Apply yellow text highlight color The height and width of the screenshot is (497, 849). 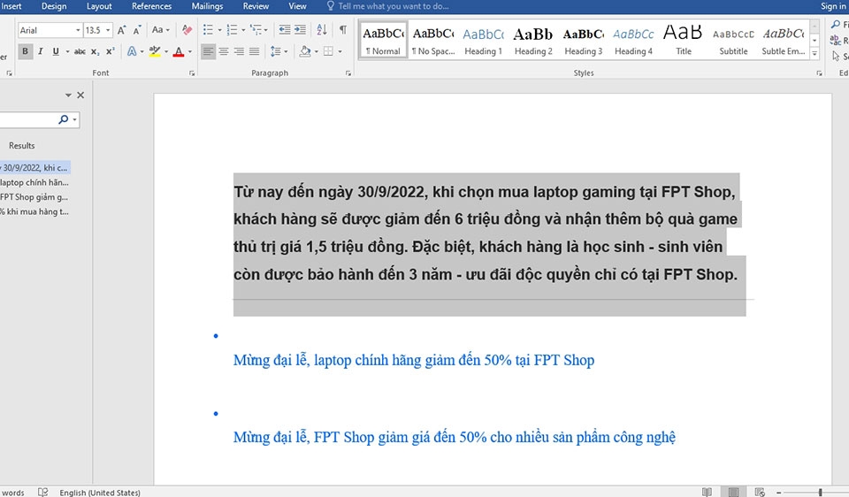click(155, 51)
